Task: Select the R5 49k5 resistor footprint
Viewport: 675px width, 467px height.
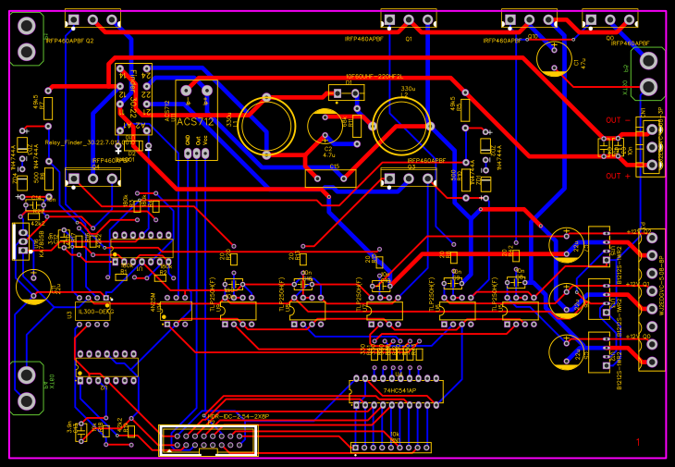Action: (x=465, y=110)
